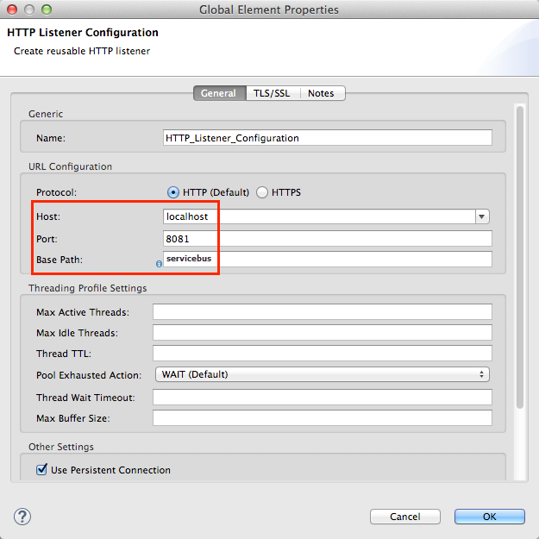This screenshot has width=539, height=539.
Task: Close the Global Element Properties window
Action: pyautogui.click(x=11, y=9)
